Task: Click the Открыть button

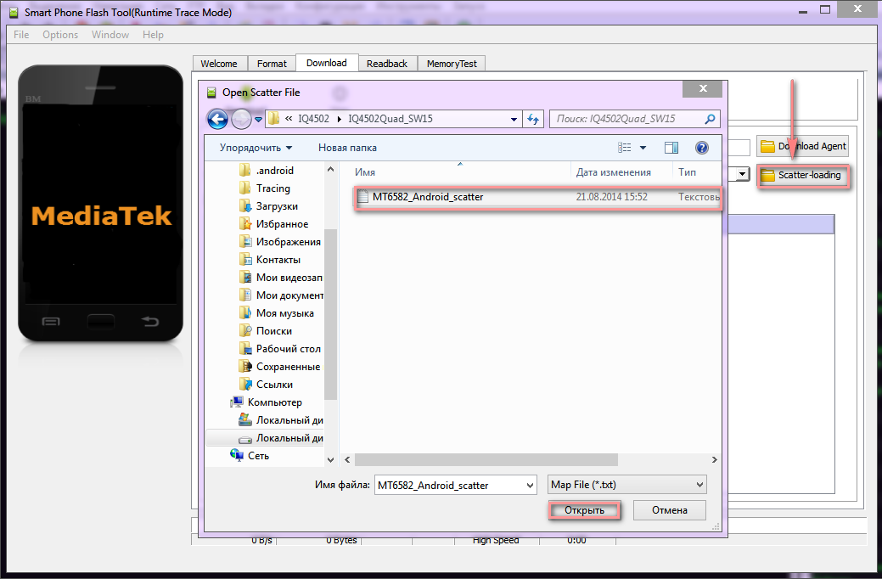Action: tap(584, 510)
